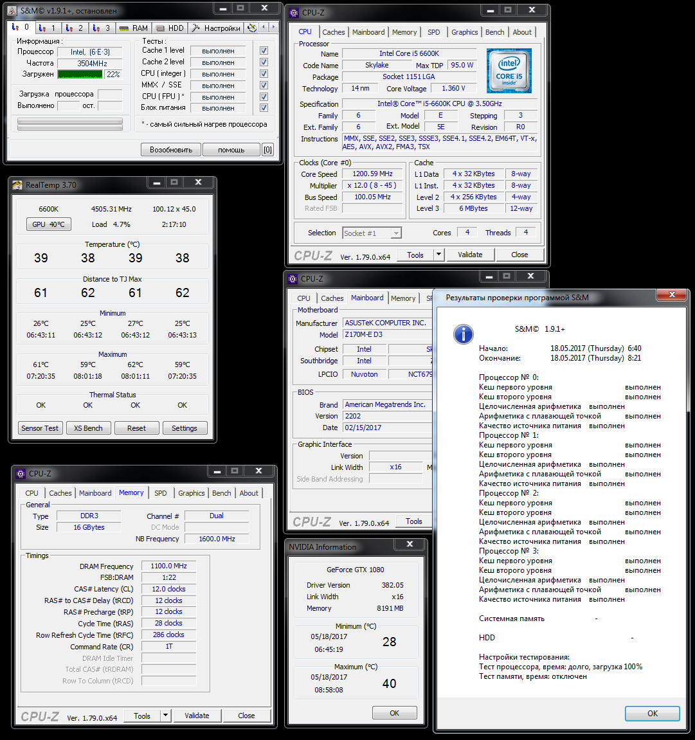This screenshot has height=740, width=695.
Task: Run Sensor Test in RealTemp
Action: (40, 428)
